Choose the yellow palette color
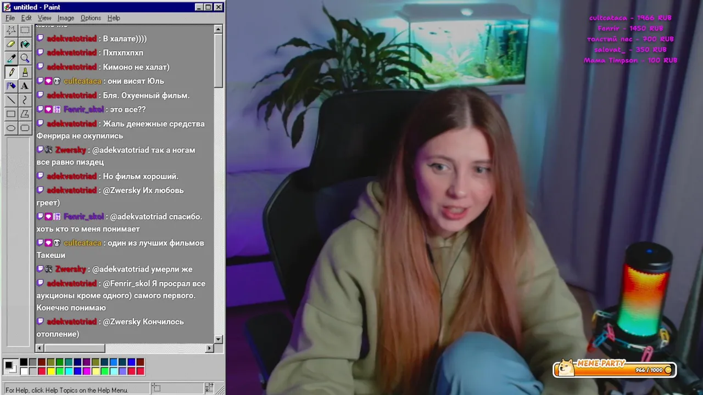 (x=51, y=371)
